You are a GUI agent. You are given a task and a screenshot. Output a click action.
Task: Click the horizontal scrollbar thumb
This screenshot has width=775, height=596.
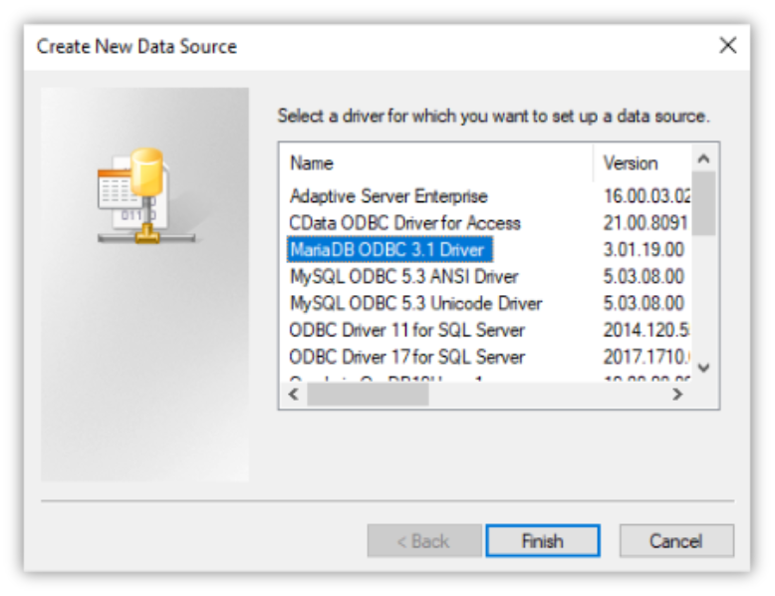368,395
